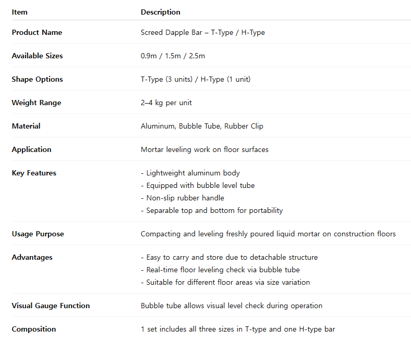Click 'Aluminum, Bubble Tube, Rubber Clip' text
Viewport: 411px width, 342px height.
(202, 126)
